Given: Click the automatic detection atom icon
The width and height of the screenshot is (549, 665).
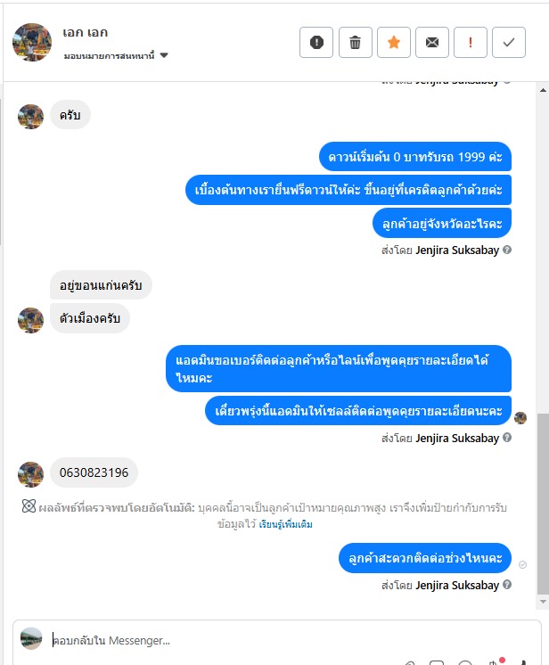Looking at the screenshot, I should coord(29,506).
